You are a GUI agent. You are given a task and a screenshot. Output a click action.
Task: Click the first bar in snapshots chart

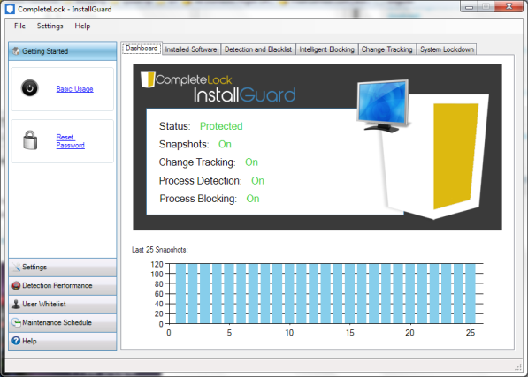(180, 294)
